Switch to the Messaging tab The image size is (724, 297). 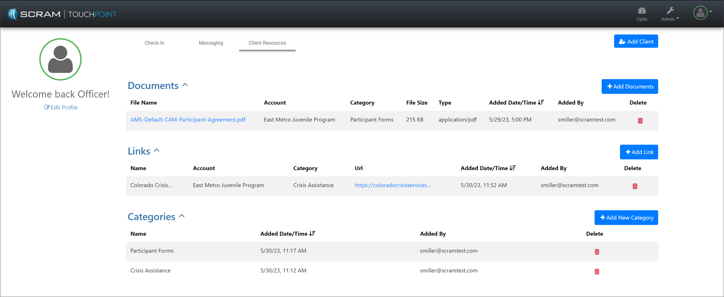click(211, 43)
